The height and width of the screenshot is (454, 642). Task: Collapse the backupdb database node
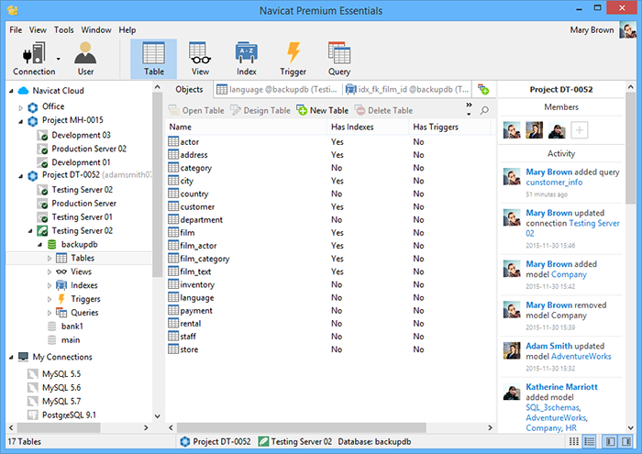pos(39,245)
